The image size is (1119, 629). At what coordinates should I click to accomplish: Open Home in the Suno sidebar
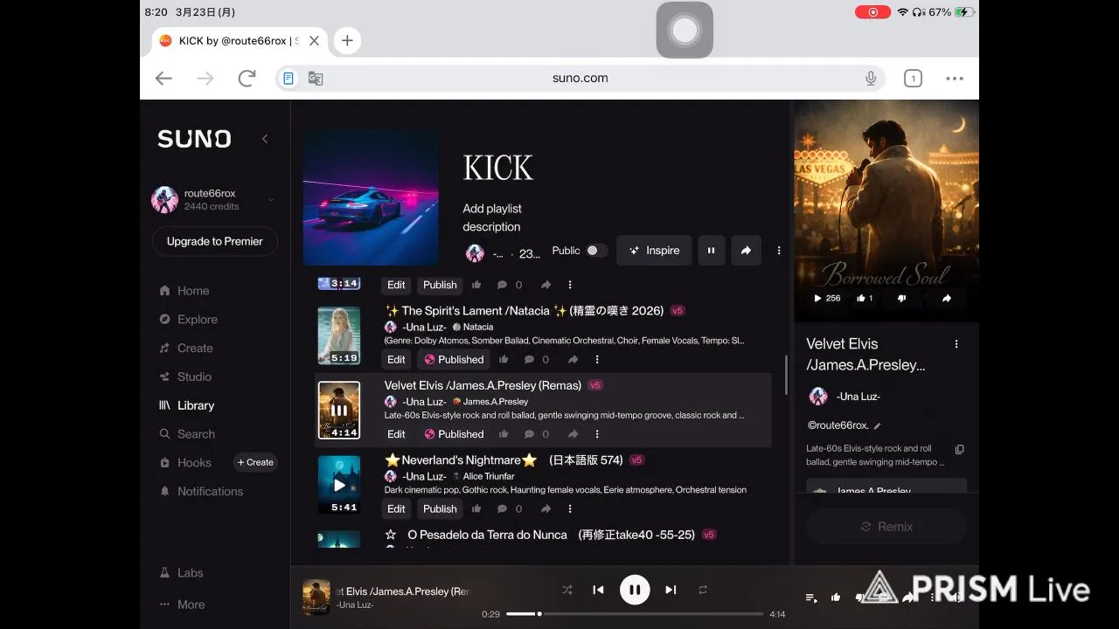(x=184, y=291)
